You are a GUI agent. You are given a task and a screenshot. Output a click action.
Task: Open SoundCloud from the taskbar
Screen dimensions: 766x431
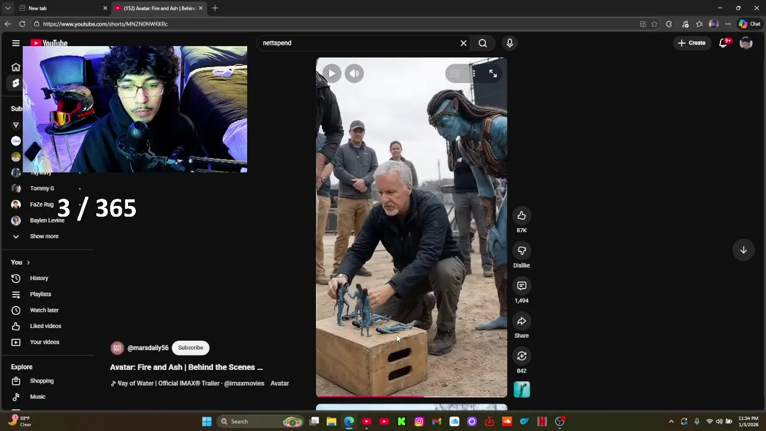pyautogui.click(x=507, y=421)
